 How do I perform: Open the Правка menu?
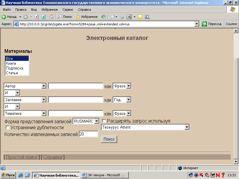21,10
